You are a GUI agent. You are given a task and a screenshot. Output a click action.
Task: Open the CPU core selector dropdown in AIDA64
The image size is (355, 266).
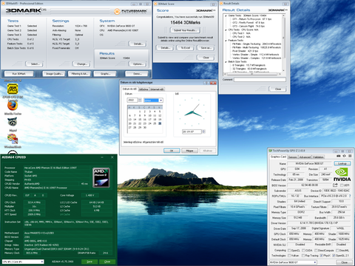(23, 262)
